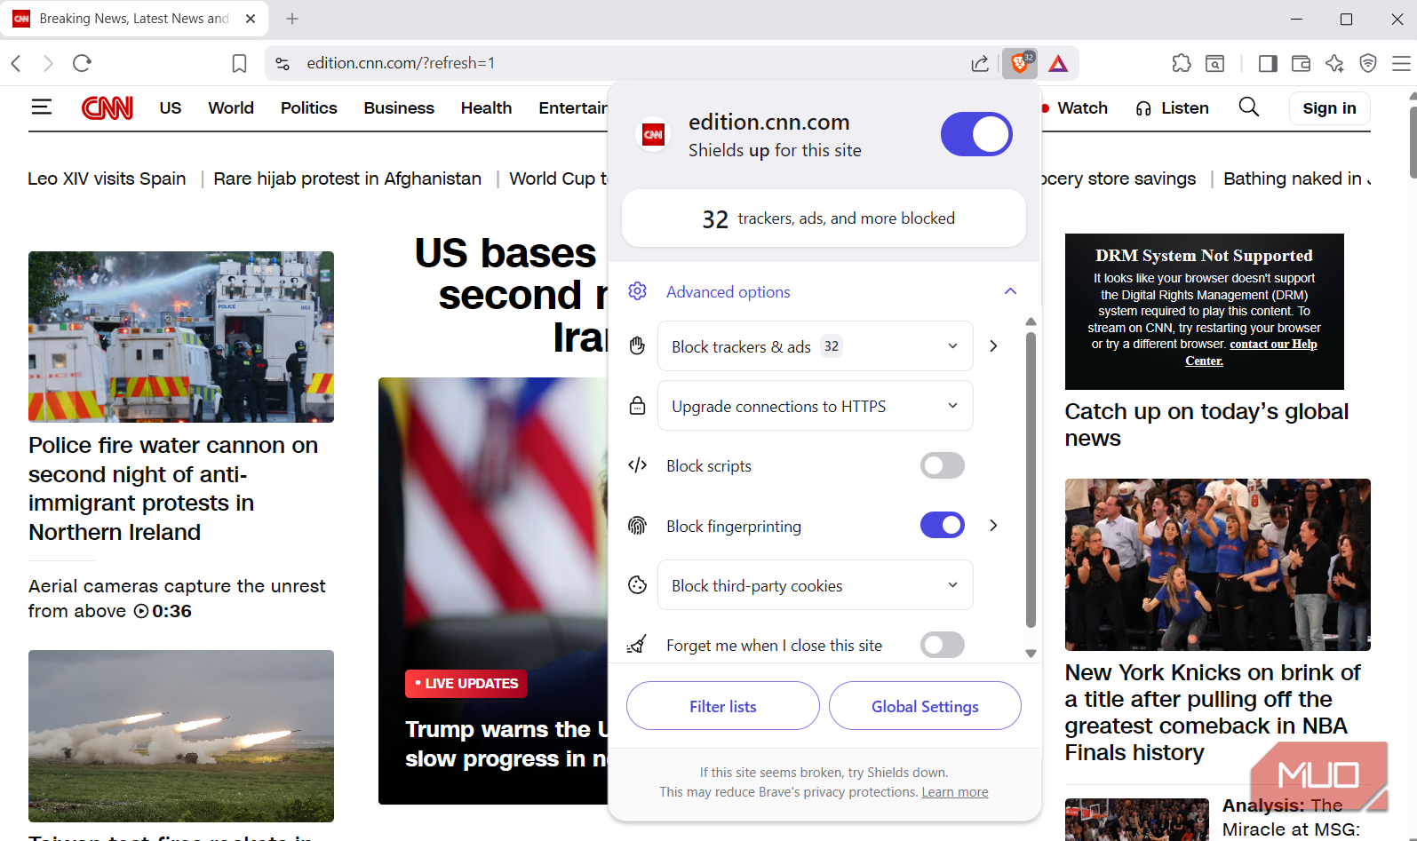This screenshot has height=841, width=1417.
Task: Open rocket launch thumbnail
Action: pos(181,736)
